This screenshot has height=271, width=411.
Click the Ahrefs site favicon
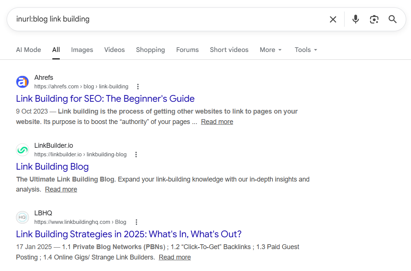click(x=22, y=82)
